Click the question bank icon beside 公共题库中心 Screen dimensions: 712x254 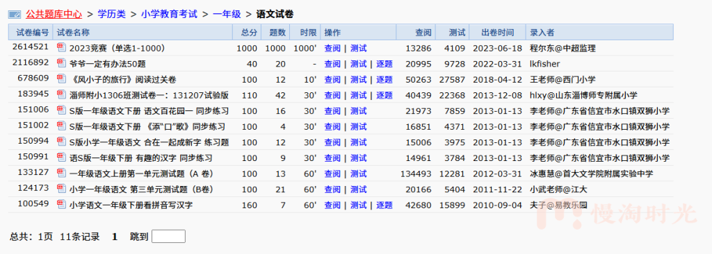pyautogui.click(x=15, y=15)
